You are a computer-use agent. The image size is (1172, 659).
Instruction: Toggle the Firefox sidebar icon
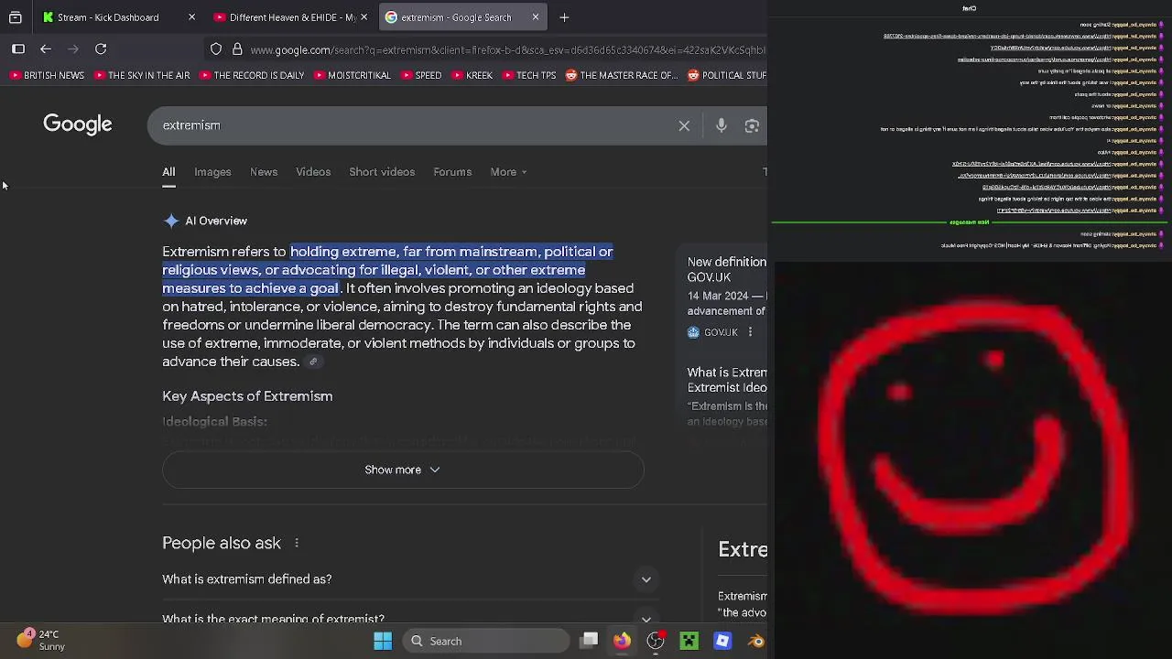tap(18, 49)
